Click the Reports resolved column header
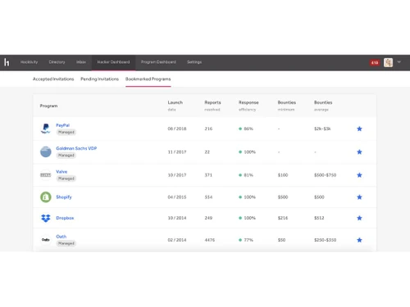This screenshot has height=307, width=410. (x=212, y=106)
